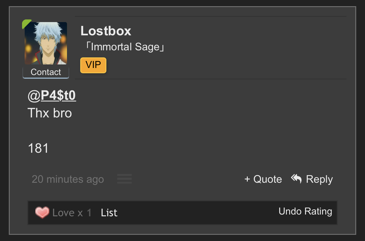Click the 'Love x 1' rating count
This screenshot has width=365, height=241.
click(x=72, y=213)
